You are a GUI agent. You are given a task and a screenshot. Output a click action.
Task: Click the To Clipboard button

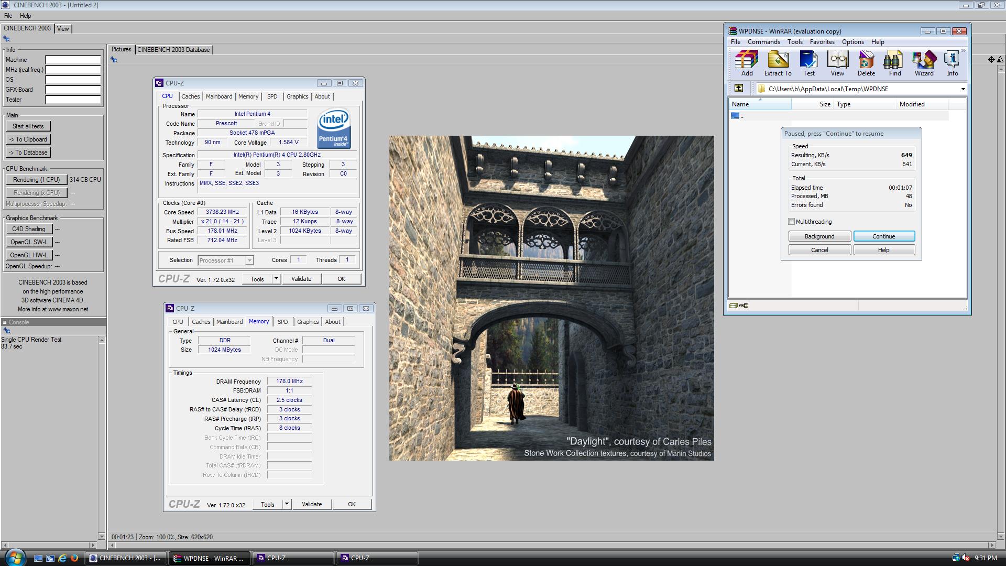(x=28, y=139)
